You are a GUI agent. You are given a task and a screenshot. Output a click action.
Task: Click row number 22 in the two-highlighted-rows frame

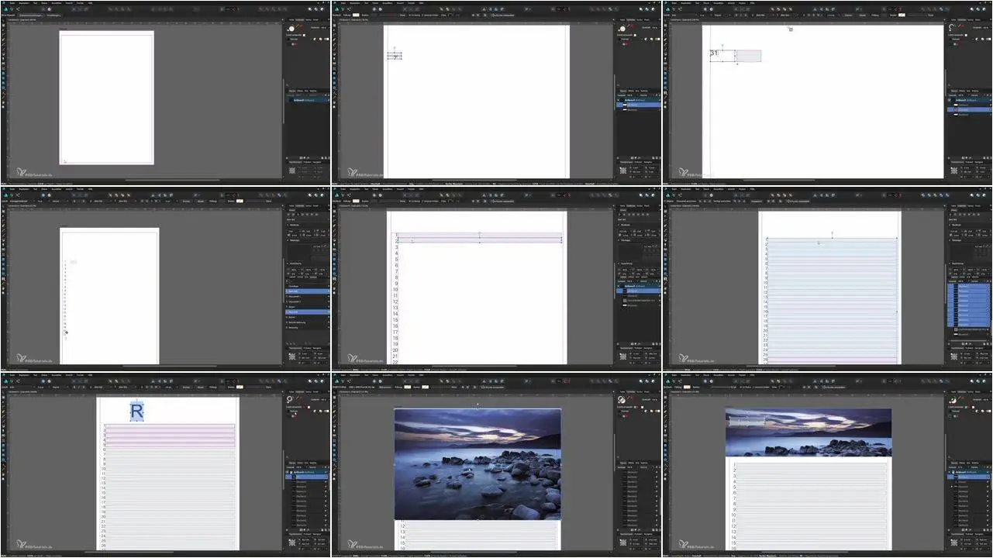point(395,362)
